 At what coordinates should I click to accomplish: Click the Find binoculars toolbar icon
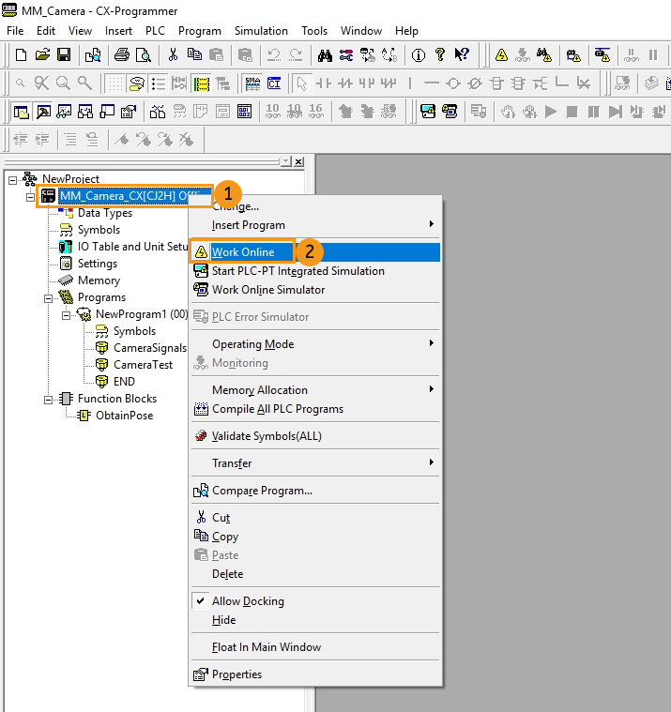point(326,54)
